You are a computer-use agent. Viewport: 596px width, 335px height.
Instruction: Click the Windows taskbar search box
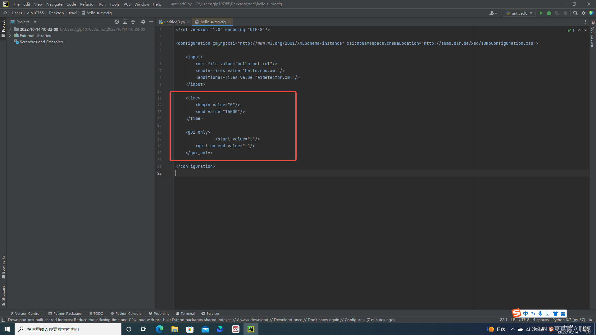tap(68, 329)
